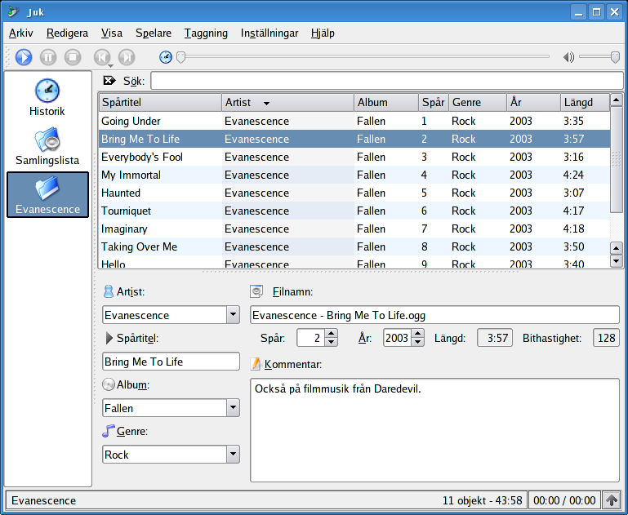Click the clear search icon beside Sök
Screen dimensions: 628x515
tap(109, 80)
